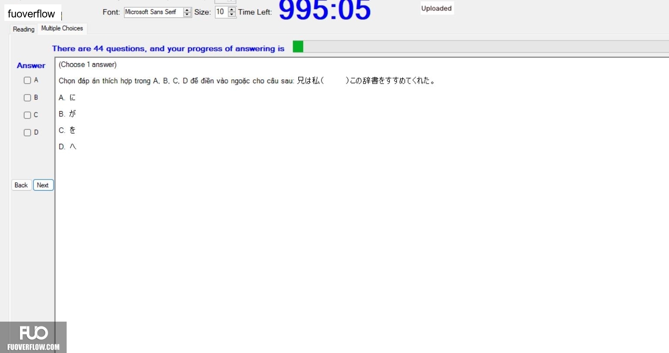The image size is (669, 353).
Task: Go to the next question
Action: coord(43,185)
